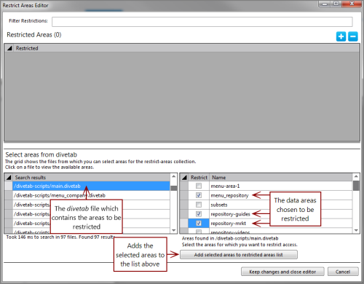Screen dimensions: 364x284
Task: Focus the Filter Restrictions input field
Action: click(202, 22)
